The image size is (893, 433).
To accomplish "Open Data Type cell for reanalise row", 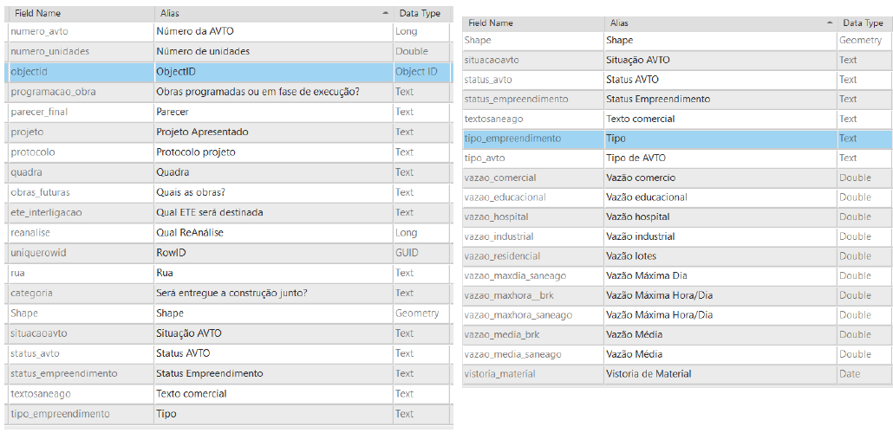I will pyautogui.click(x=421, y=233).
